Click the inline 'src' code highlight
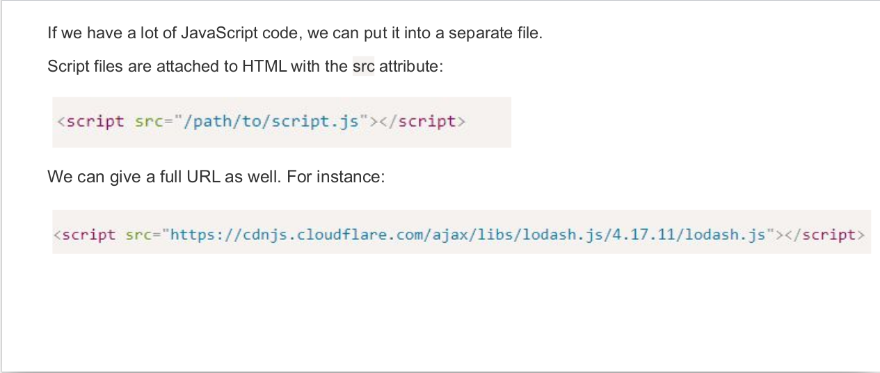The image size is (880, 373). coord(363,68)
